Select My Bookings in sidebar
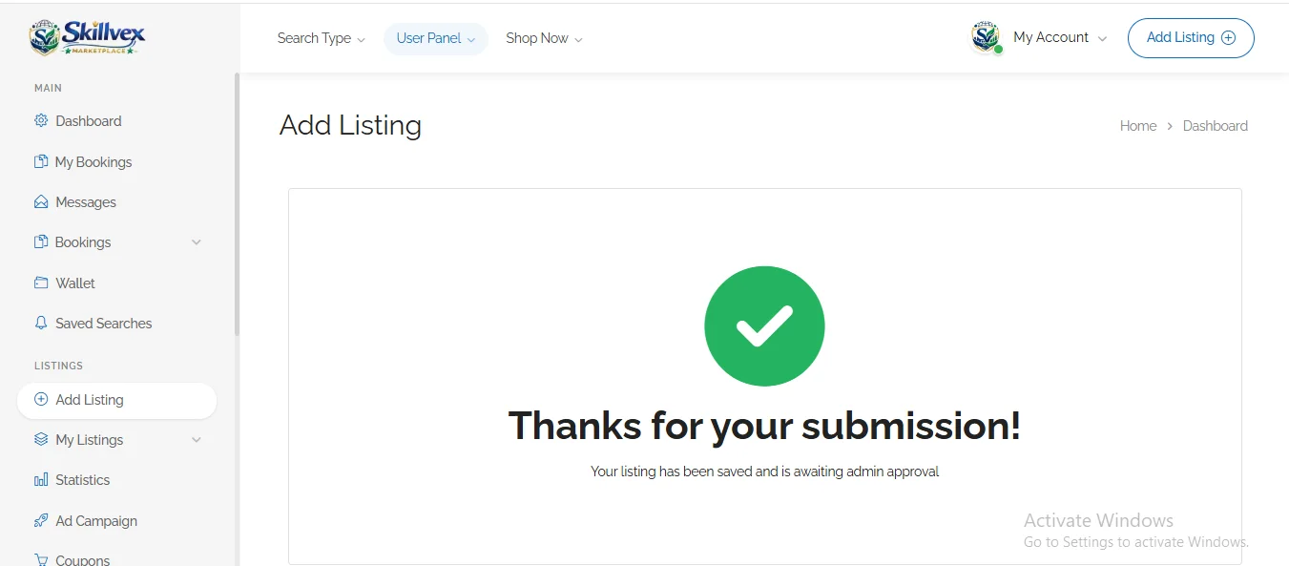 [93, 162]
